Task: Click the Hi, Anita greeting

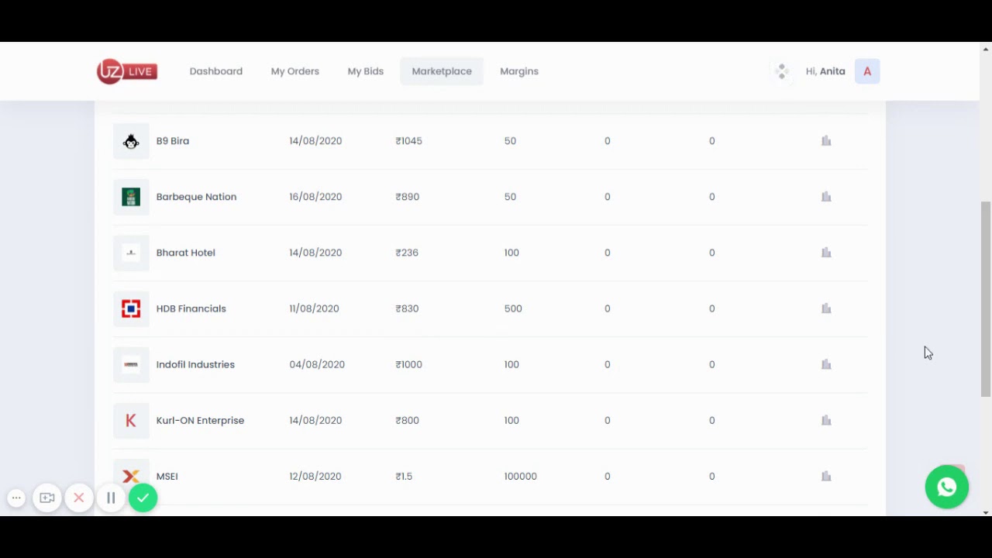Action: [825, 71]
